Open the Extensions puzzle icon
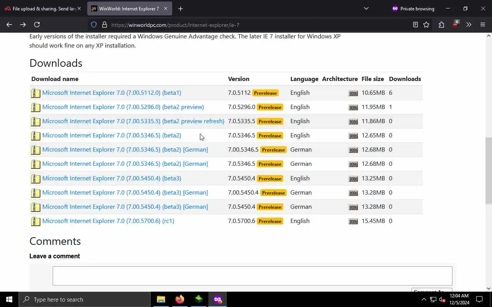 441,25
